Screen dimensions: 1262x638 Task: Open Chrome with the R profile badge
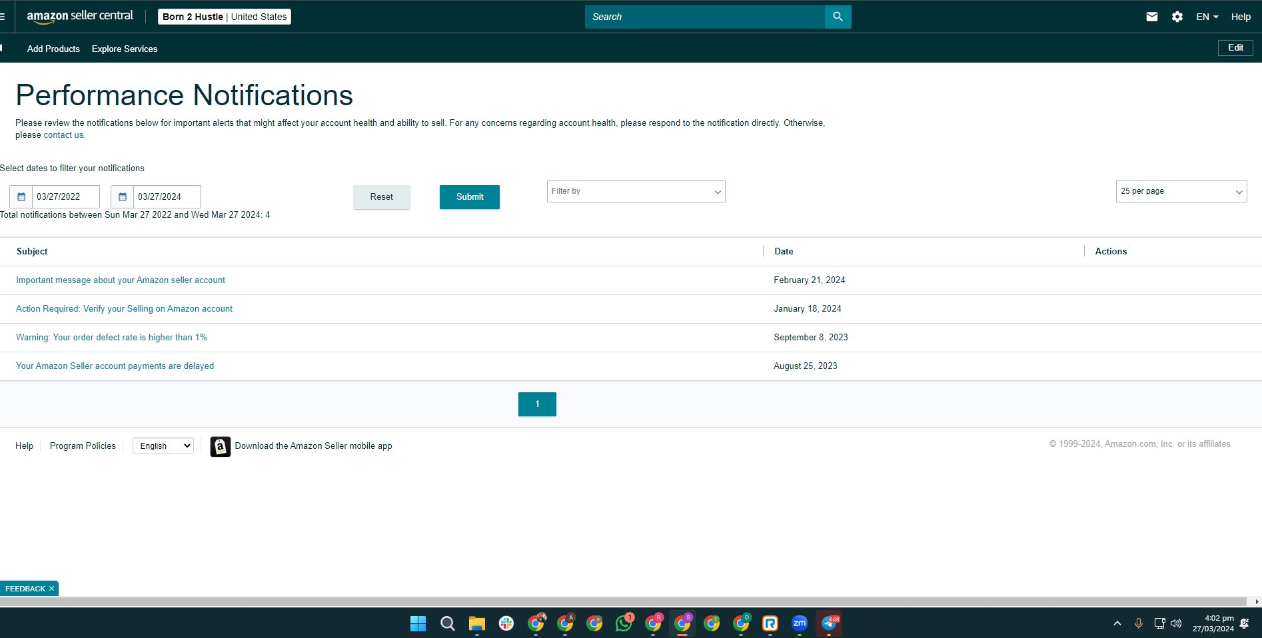653,623
